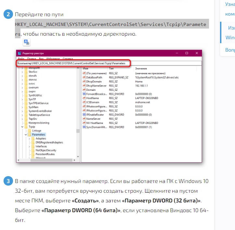Click the string icon of NV HostName value
Viewport: 235px width, 230px height.
tap(84, 123)
